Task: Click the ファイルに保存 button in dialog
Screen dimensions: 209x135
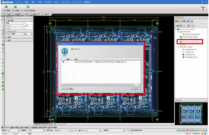Action: (x=68, y=89)
